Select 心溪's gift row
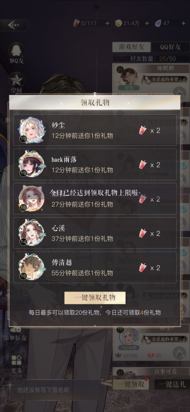Screen dimensions: 190x412 (95, 233)
